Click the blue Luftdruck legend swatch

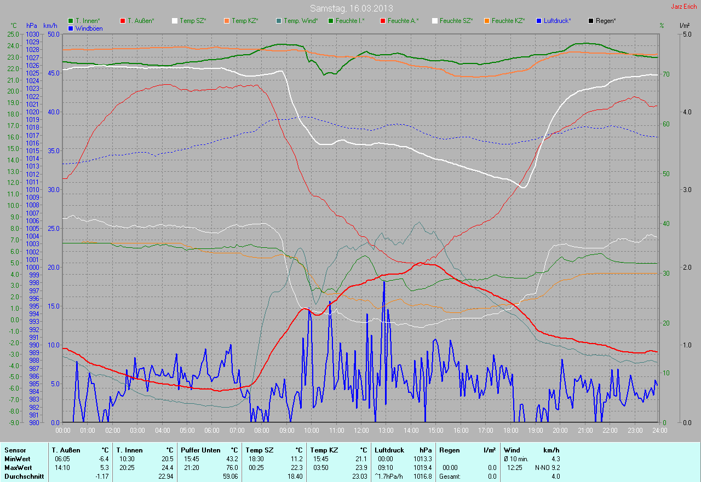pos(538,21)
